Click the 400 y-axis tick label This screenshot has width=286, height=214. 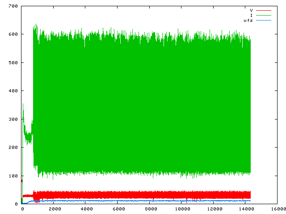point(13,91)
